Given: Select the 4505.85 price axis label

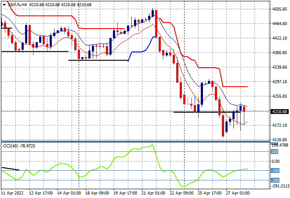Looking at the screenshot, I should click(279, 9).
